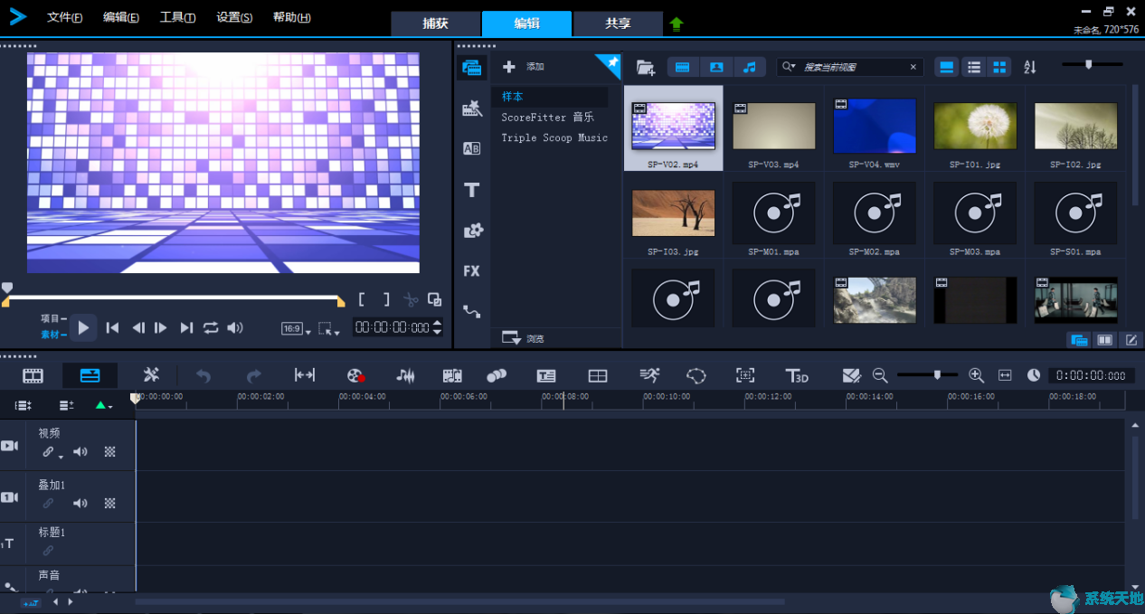1145x614 pixels.
Task: Toggle video filter in media library
Action: pos(683,67)
